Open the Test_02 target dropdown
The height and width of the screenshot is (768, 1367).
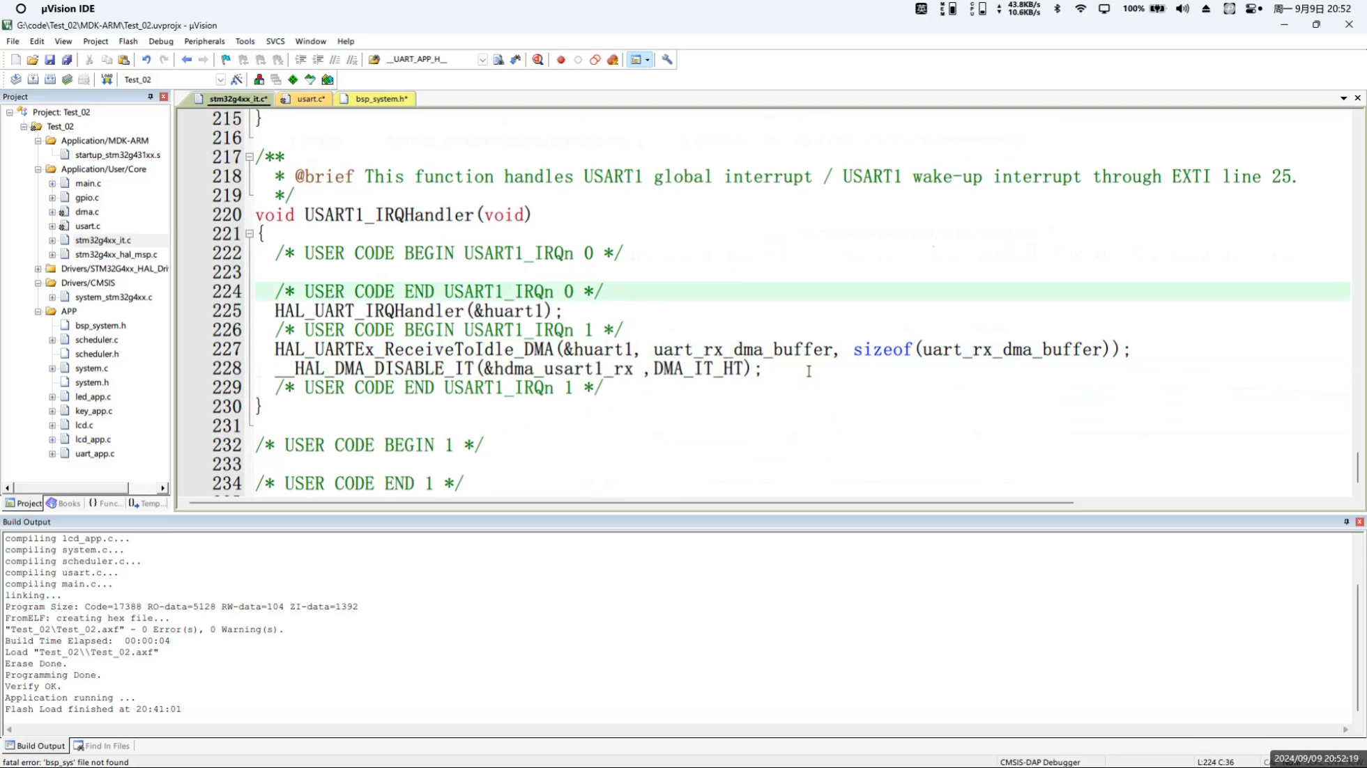point(220,79)
